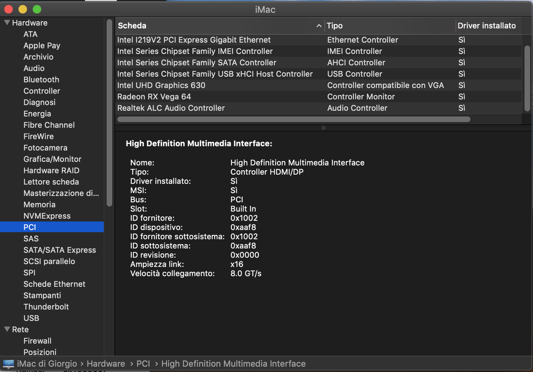This screenshot has width=533, height=372.
Task: Select Apple Pay in the sidebar
Action: (x=42, y=46)
